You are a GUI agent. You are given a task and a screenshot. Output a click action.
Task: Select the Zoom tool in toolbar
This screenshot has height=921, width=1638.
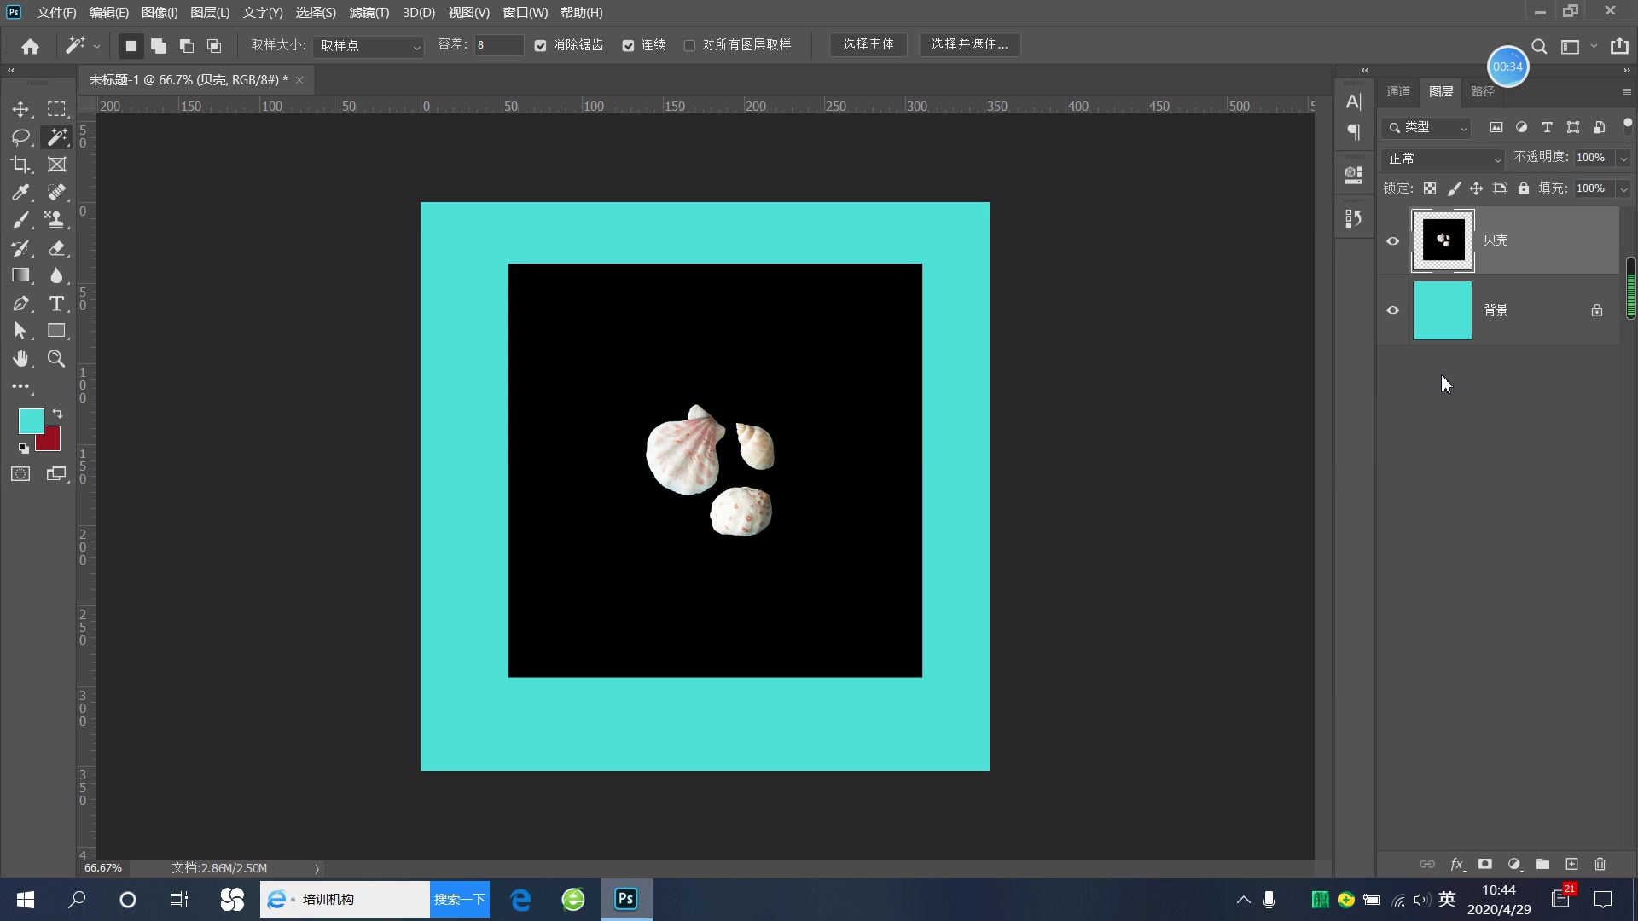(x=56, y=359)
